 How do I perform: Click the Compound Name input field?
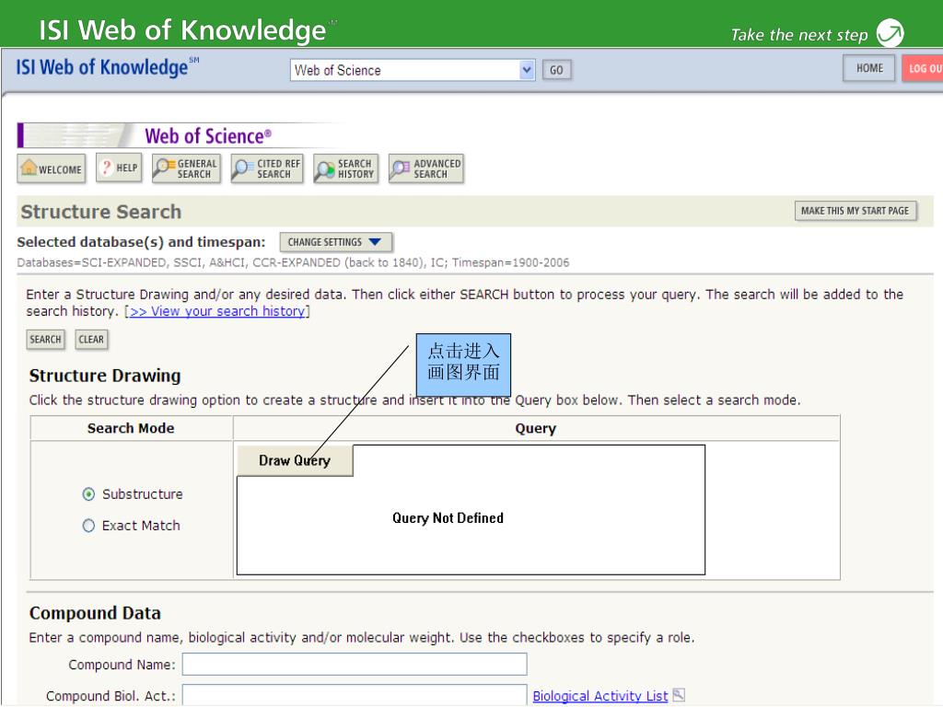pos(355,665)
